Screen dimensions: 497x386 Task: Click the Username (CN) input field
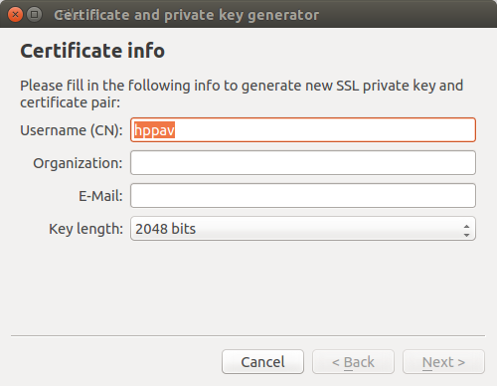(303, 130)
